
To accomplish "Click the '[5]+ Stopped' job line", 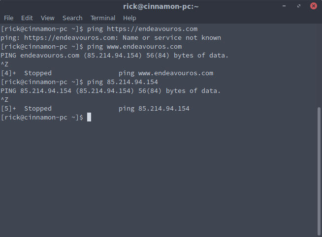I will (95, 109).
